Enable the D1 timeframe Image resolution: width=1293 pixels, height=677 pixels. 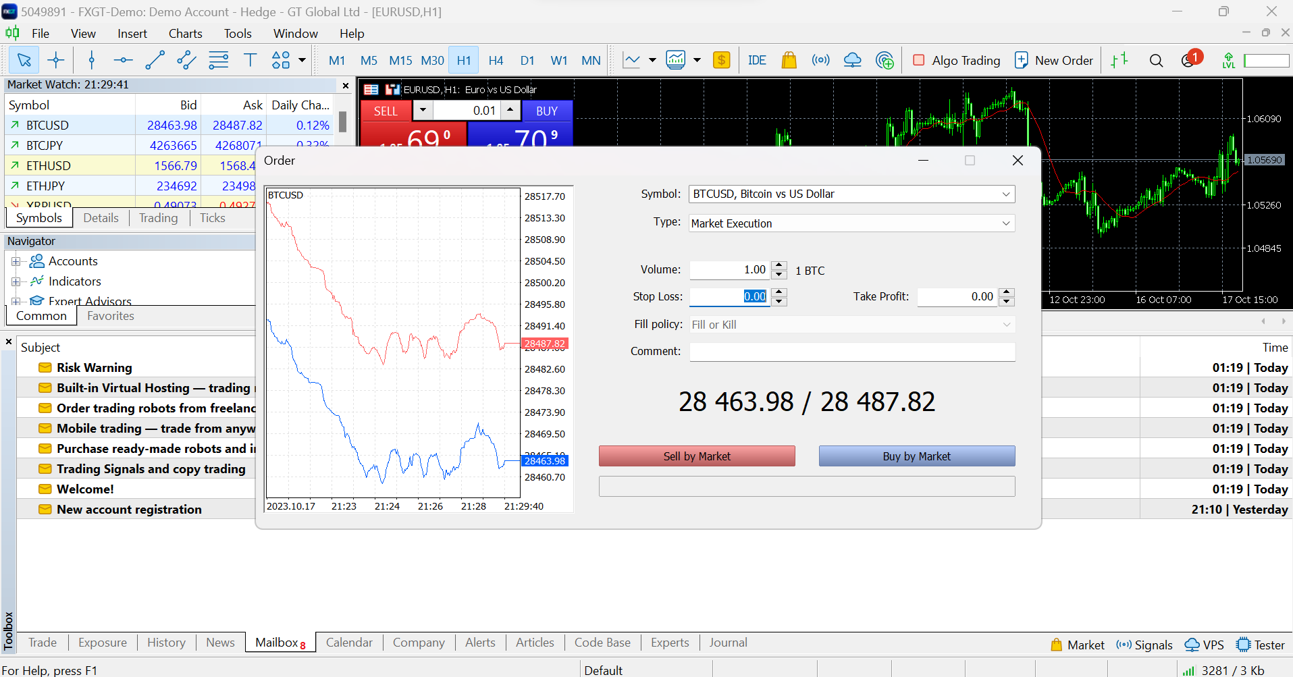(x=527, y=61)
